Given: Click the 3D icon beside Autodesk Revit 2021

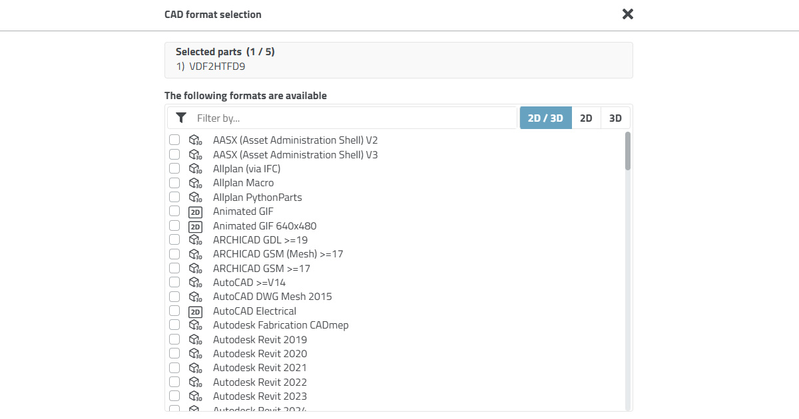Looking at the screenshot, I should point(195,368).
